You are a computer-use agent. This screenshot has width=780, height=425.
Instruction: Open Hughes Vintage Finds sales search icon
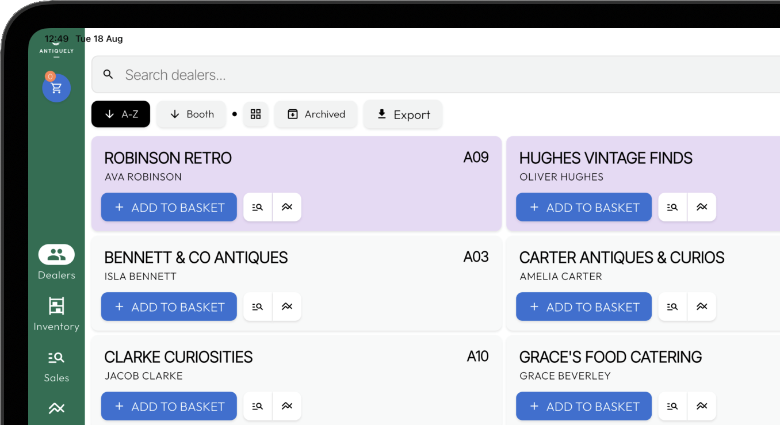672,207
